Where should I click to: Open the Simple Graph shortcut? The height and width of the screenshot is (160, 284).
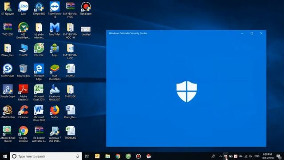(x=8, y=91)
